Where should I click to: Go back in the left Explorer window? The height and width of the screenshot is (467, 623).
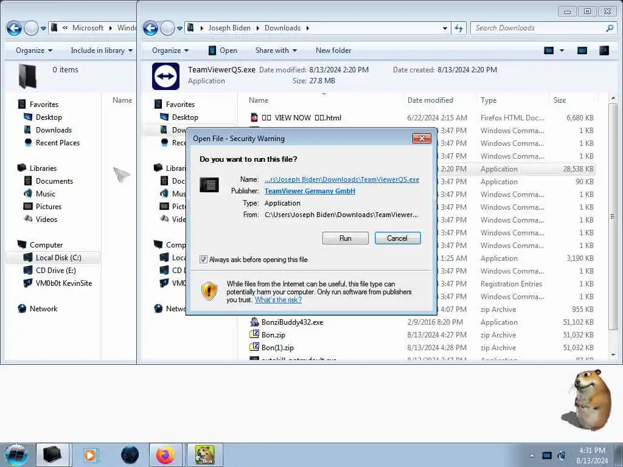15,28
